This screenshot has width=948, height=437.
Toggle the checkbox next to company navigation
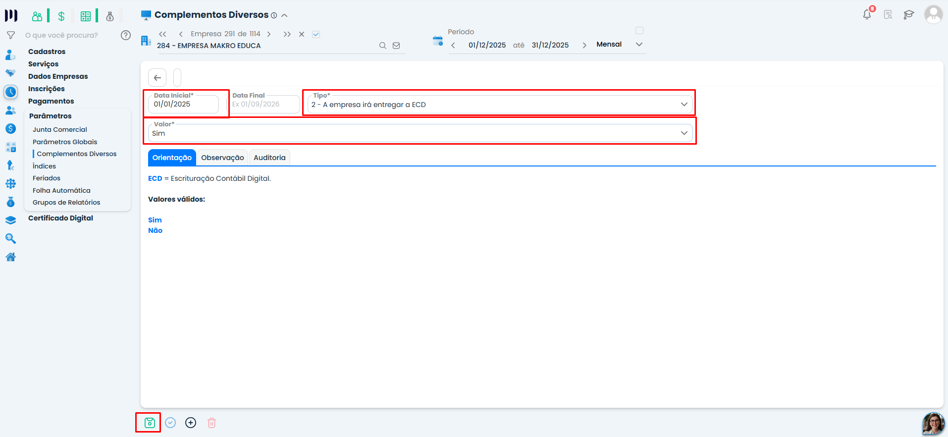point(316,34)
